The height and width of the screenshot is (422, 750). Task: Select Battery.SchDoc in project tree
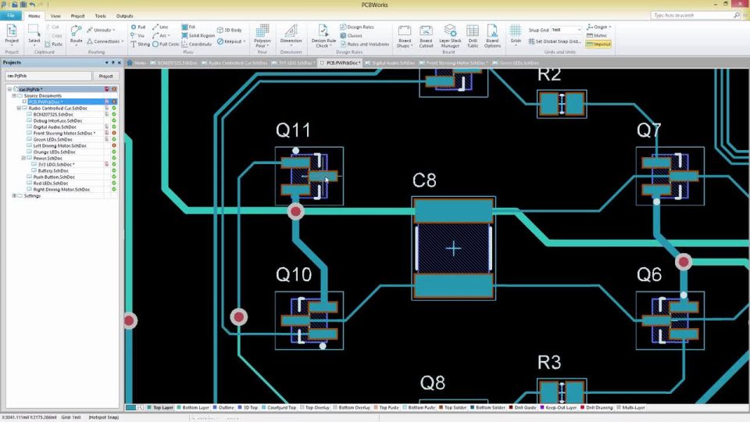[53, 171]
